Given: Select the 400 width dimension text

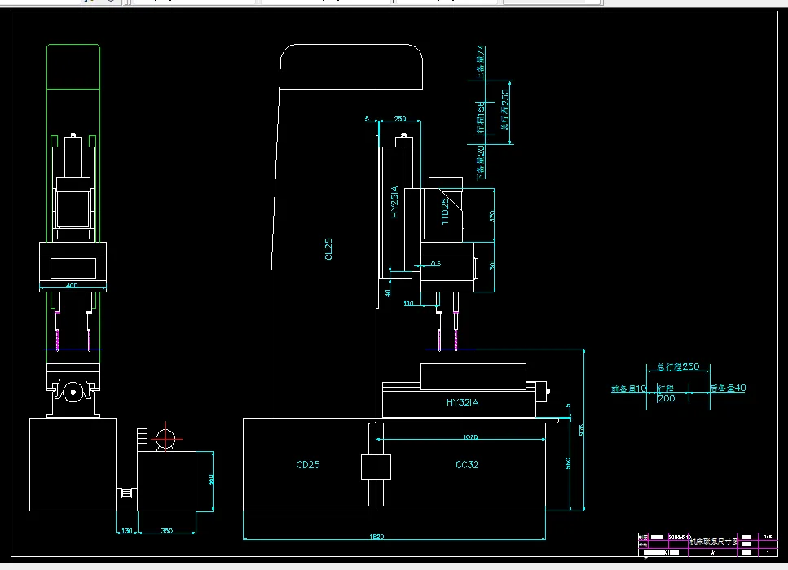Looking at the screenshot, I should pyautogui.click(x=72, y=285).
